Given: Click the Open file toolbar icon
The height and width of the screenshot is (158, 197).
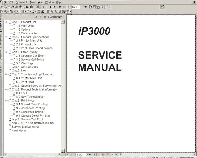Looking at the screenshot, I should (x=1, y=7).
